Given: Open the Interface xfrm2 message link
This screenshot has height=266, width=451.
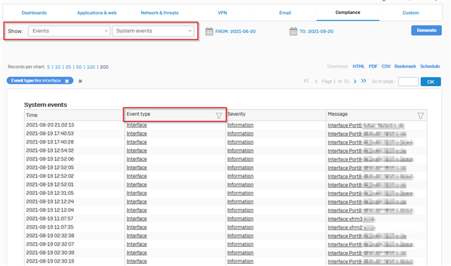Looking at the screenshot, I should tap(345, 227).
